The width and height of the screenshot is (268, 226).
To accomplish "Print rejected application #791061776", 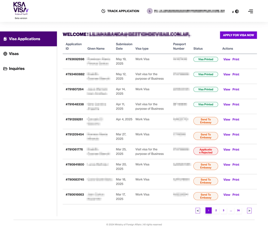I will point(236,150).
